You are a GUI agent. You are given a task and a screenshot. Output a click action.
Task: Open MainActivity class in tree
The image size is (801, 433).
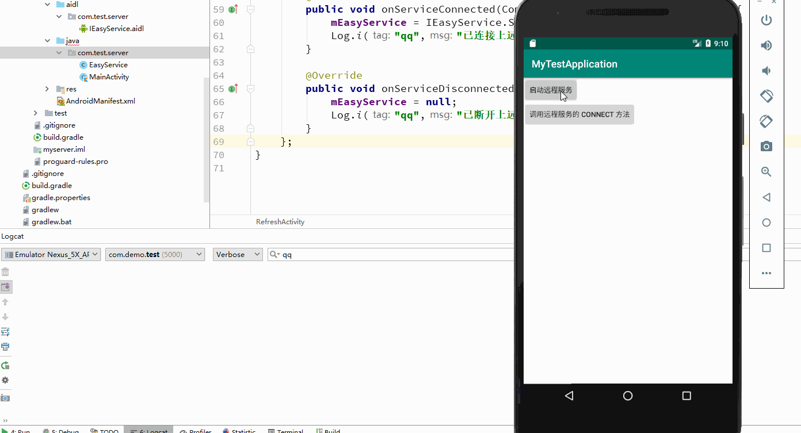tap(104, 76)
